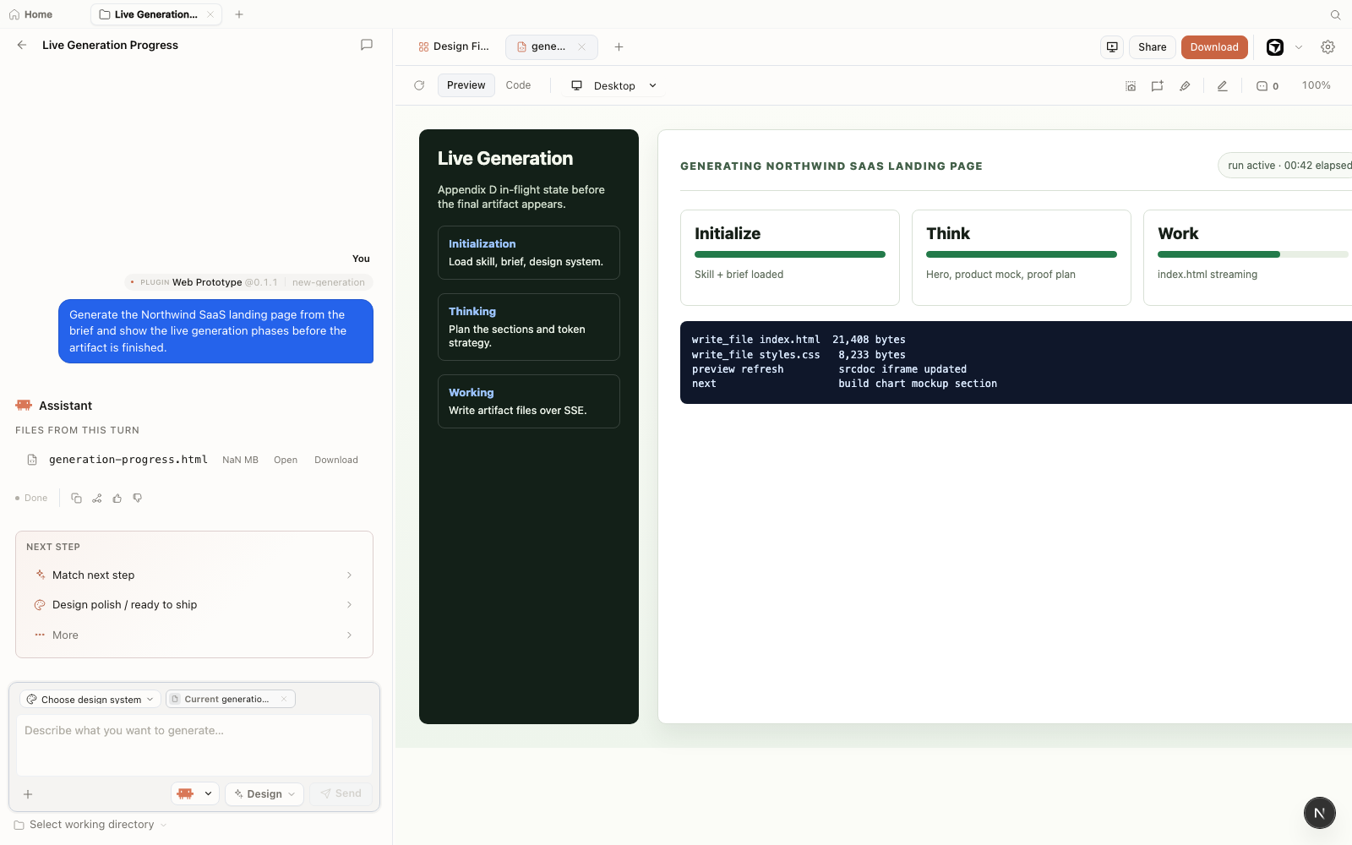This screenshot has width=1352, height=845.
Task: Open the comments count indicator showing 0
Action: (1267, 86)
